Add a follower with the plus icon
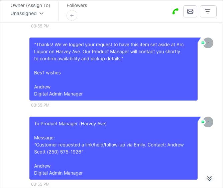 tap(72, 15)
